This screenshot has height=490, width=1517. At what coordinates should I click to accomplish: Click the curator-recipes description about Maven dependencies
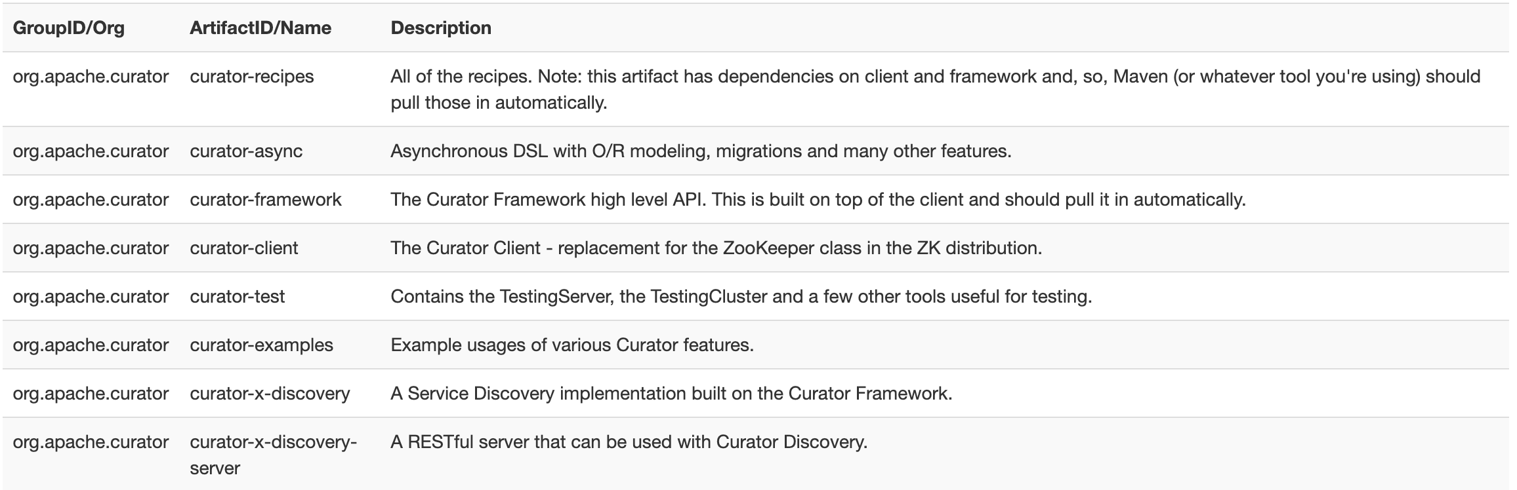(x=936, y=89)
